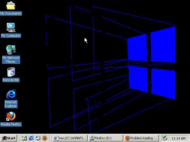The height and width of the screenshot is (142, 190).
Task: Click the Recycle Bin label text
Action: click(x=11, y=80)
